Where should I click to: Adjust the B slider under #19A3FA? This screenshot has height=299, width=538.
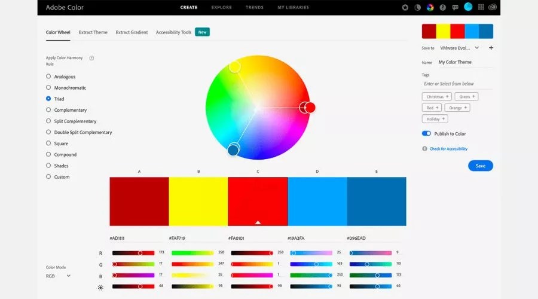coord(311,275)
